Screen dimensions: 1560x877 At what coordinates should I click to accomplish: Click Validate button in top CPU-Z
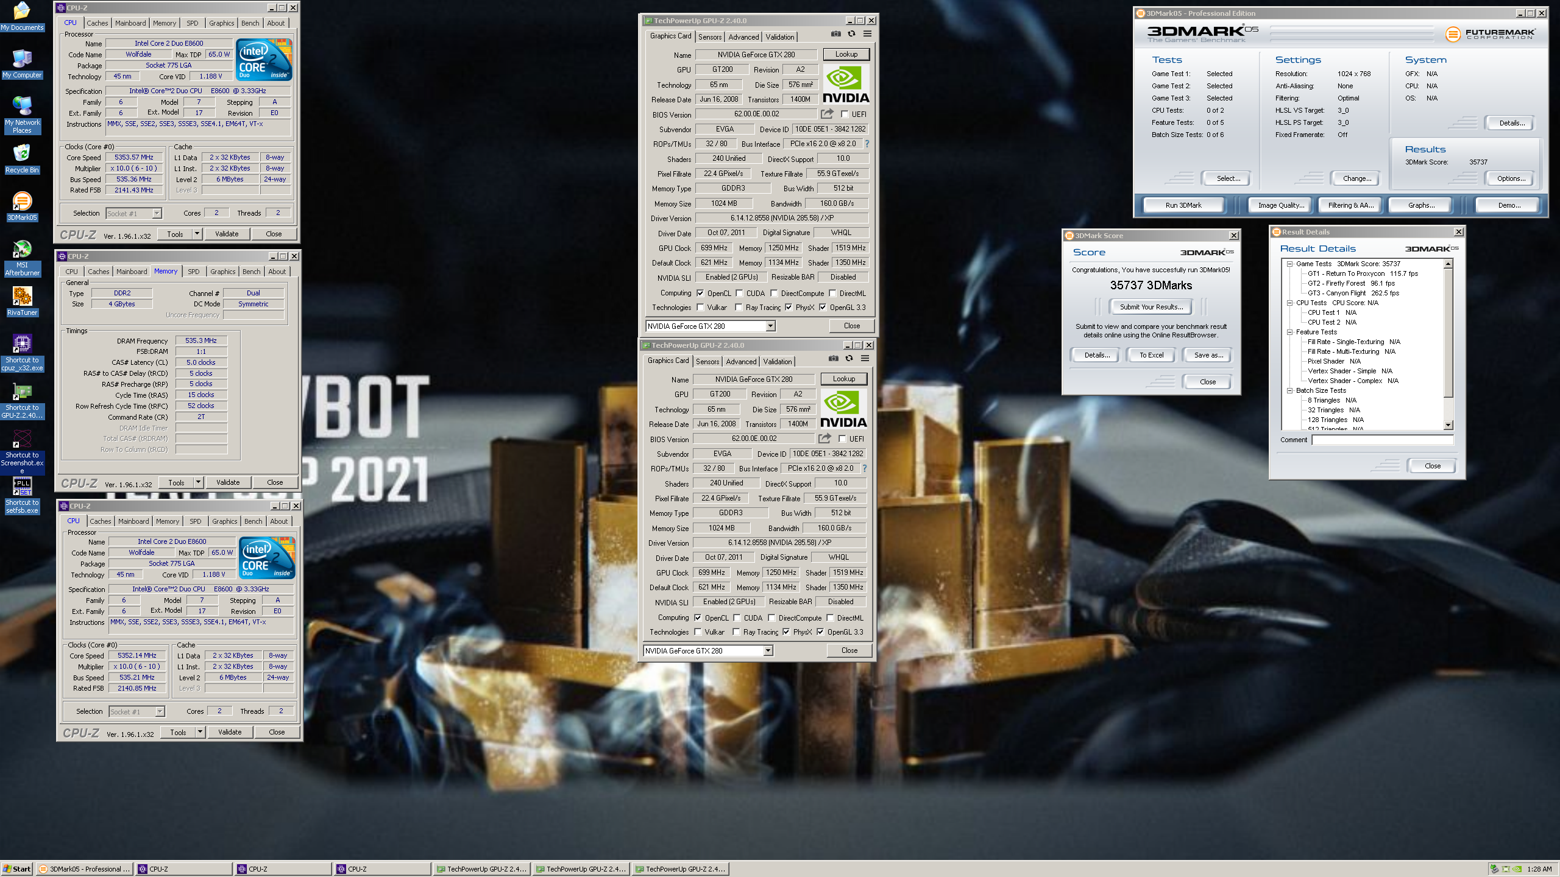click(227, 234)
